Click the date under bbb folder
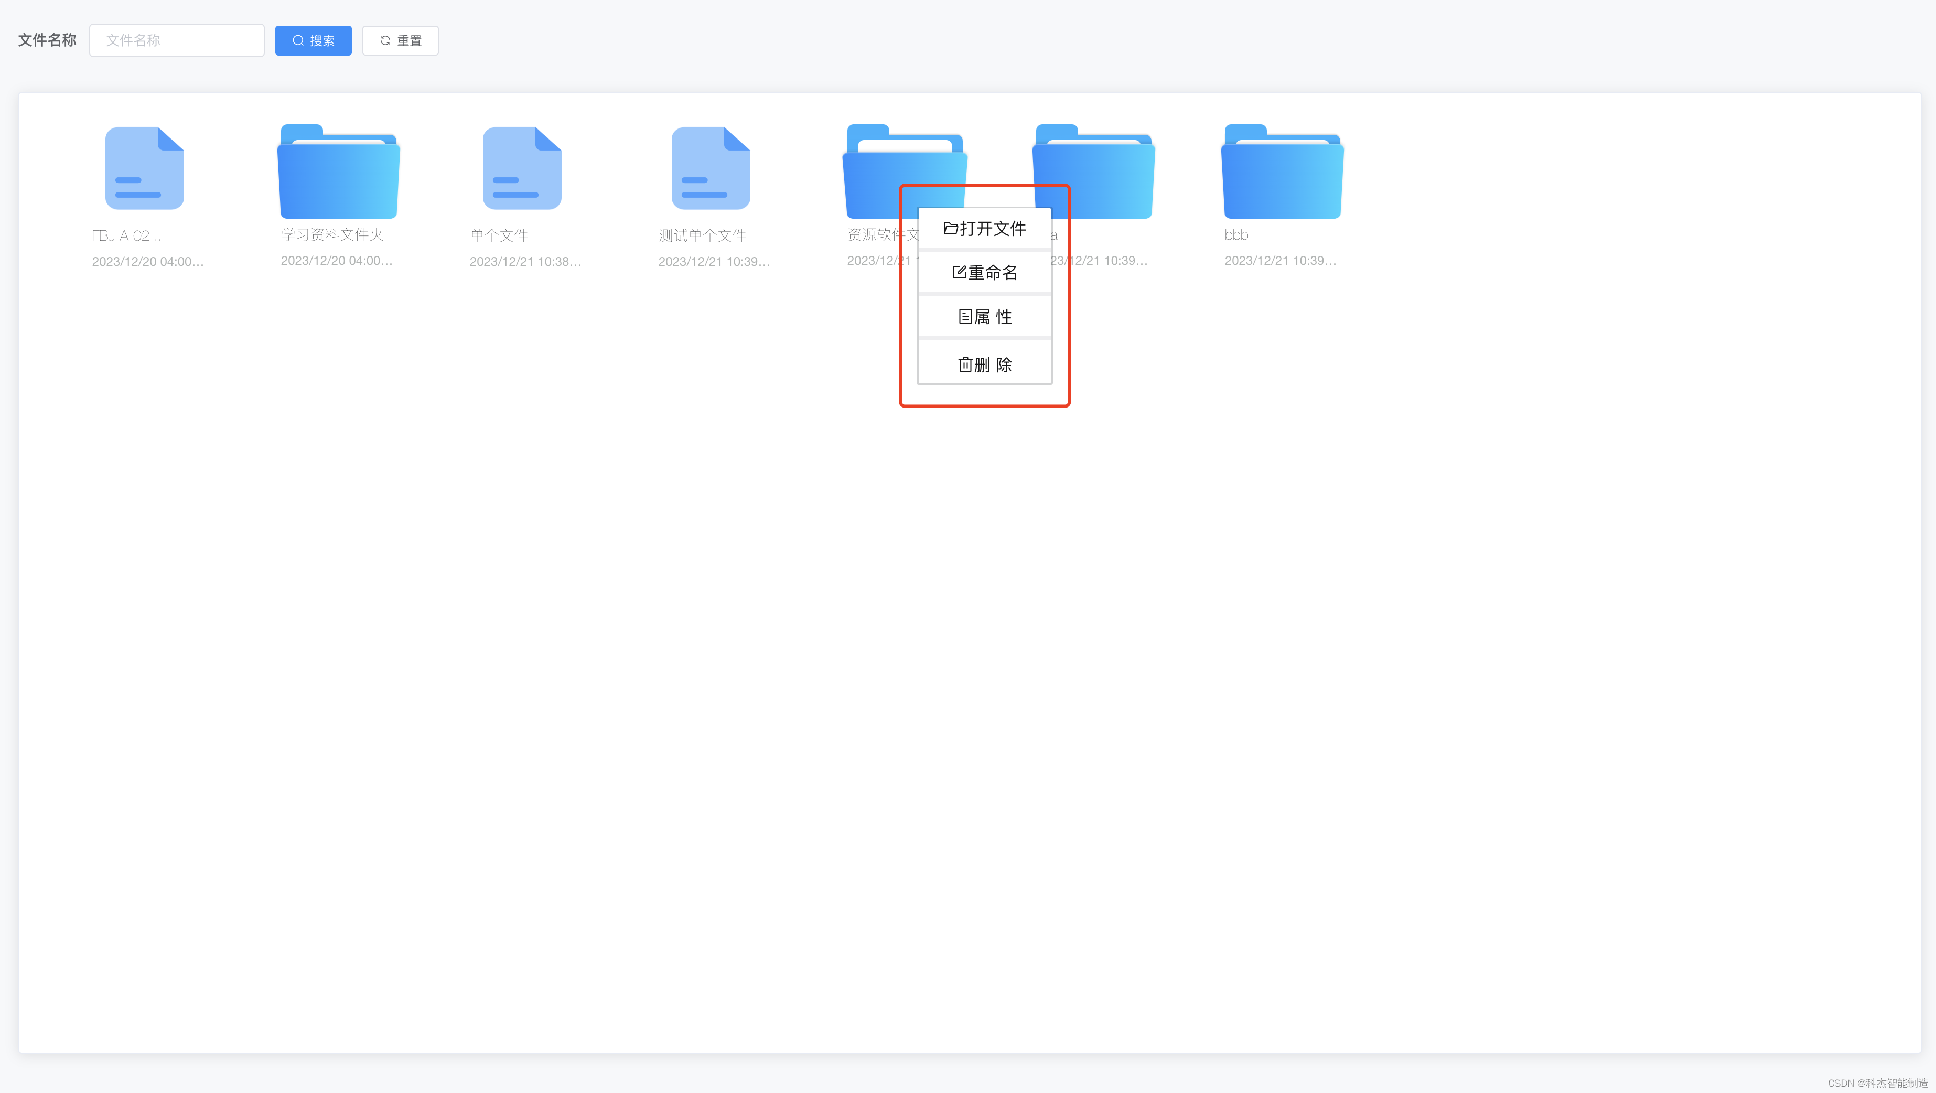The width and height of the screenshot is (1936, 1093). coord(1280,261)
